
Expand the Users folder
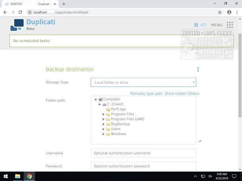click(103, 129)
